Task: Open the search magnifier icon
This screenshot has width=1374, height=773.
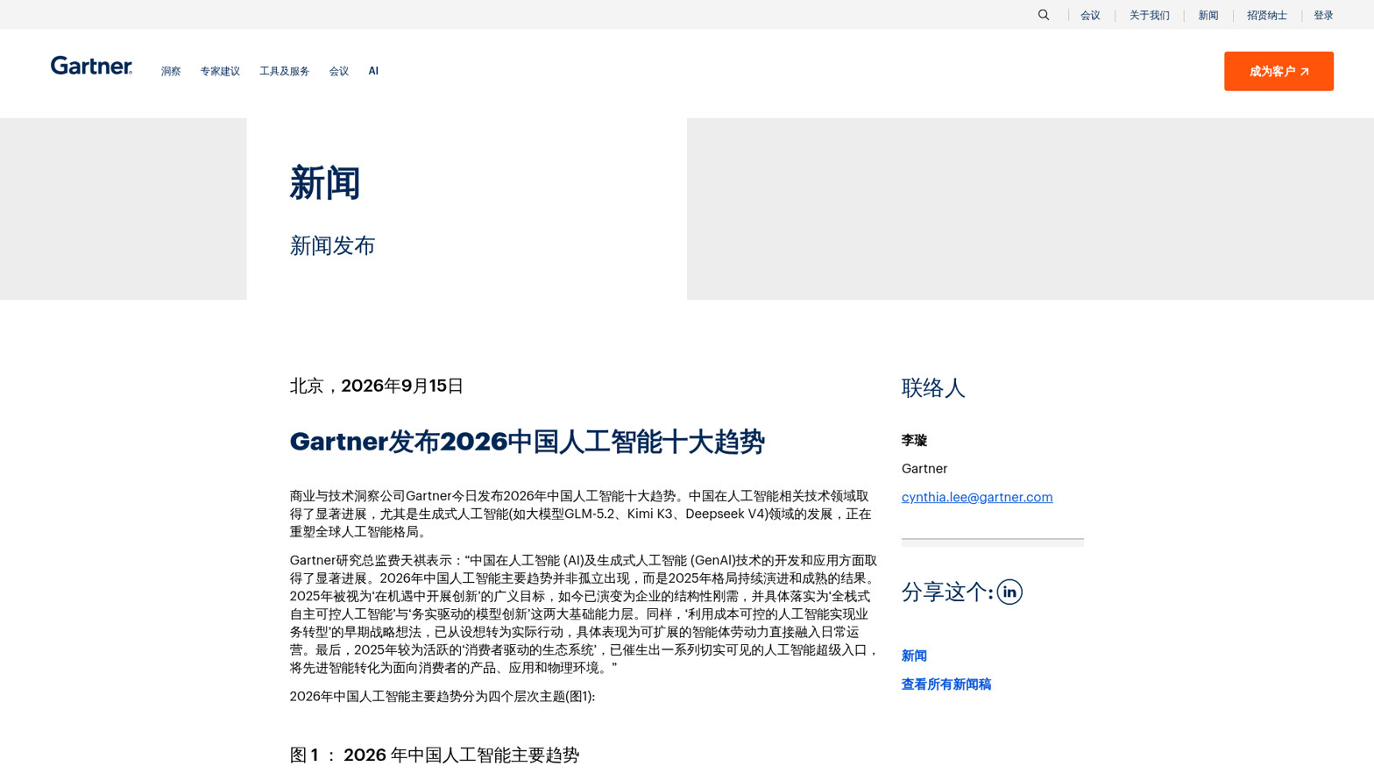Action: (x=1044, y=15)
